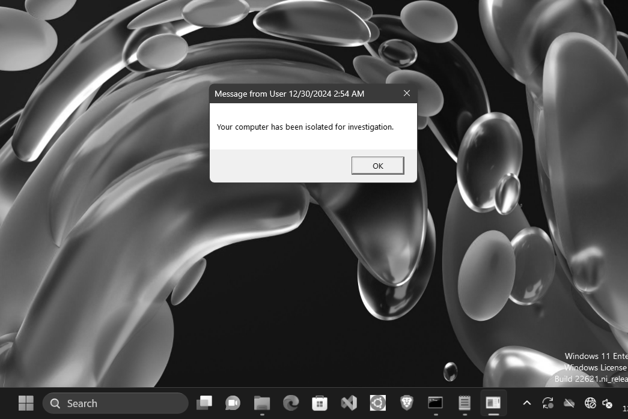The image size is (628, 419).
Task: Open Notepad from the taskbar
Action: [x=463, y=403]
